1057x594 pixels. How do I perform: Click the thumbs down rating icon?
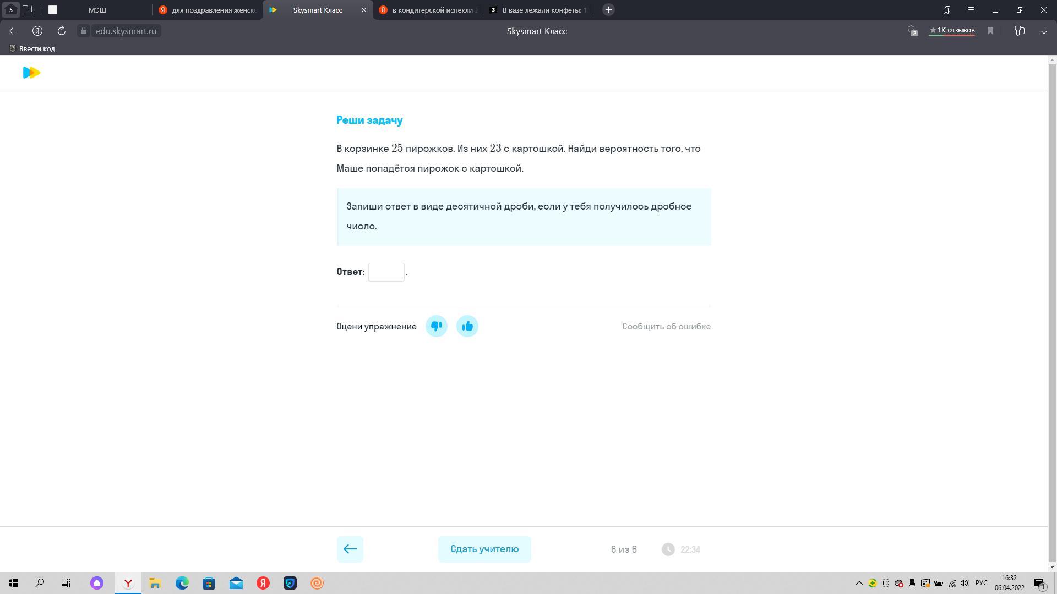pyautogui.click(x=436, y=327)
